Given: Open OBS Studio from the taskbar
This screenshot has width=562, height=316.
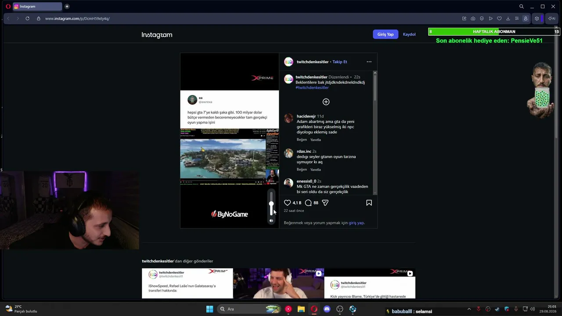Looking at the screenshot, I should coord(340,309).
